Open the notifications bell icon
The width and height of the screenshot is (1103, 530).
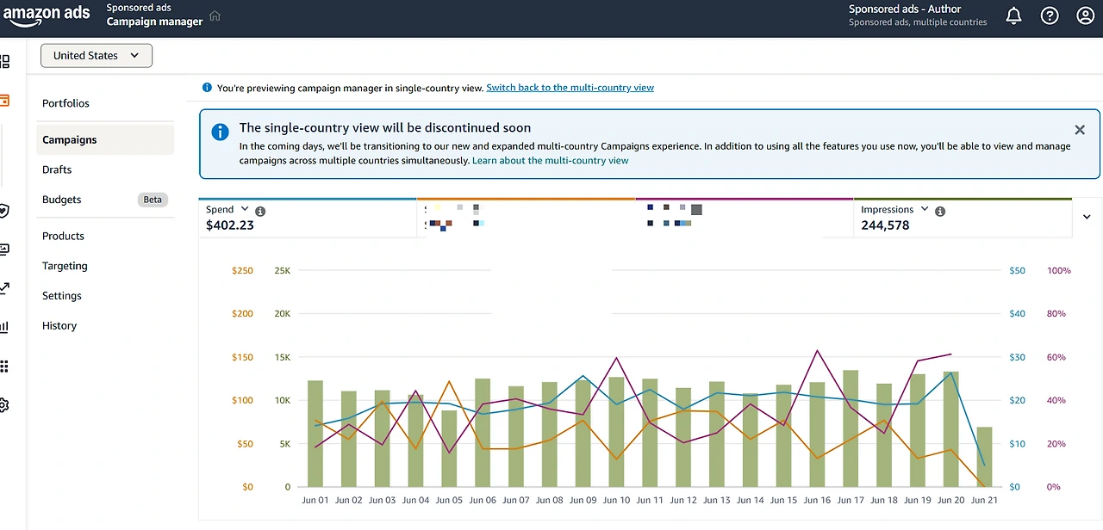tap(1013, 15)
